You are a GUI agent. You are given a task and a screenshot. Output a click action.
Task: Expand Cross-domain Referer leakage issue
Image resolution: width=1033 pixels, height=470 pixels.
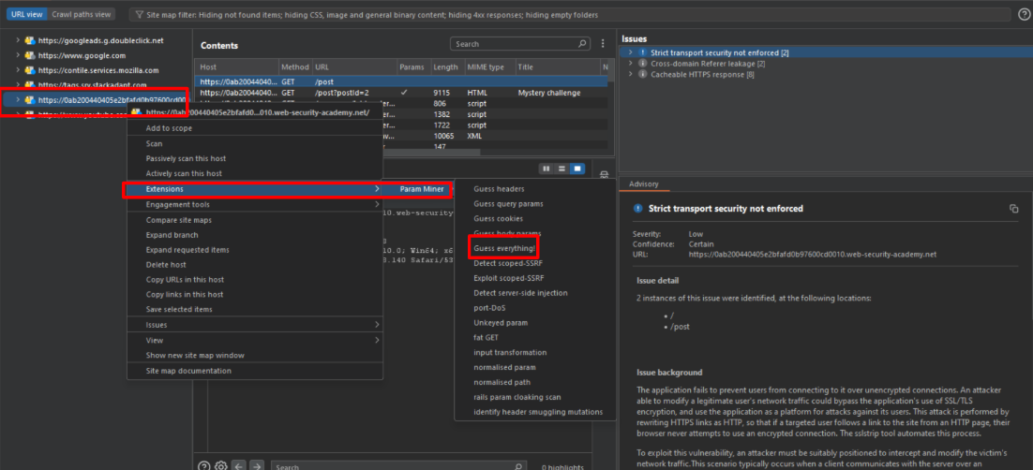pyautogui.click(x=631, y=64)
